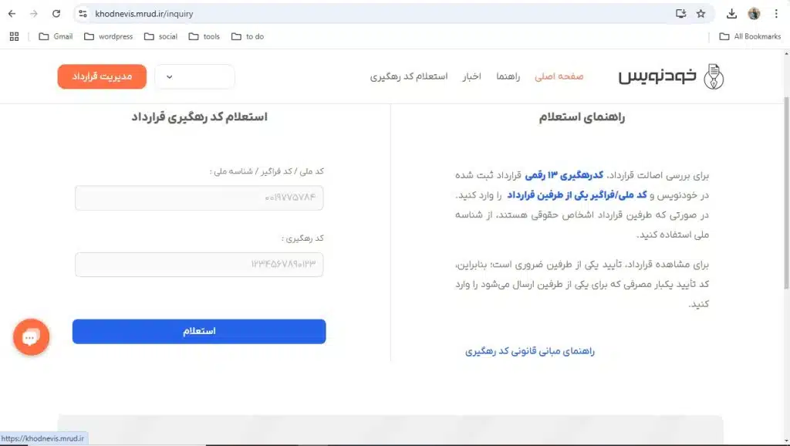Focus the کد ملی input field
Screen dimensions: 790x446
pos(199,198)
